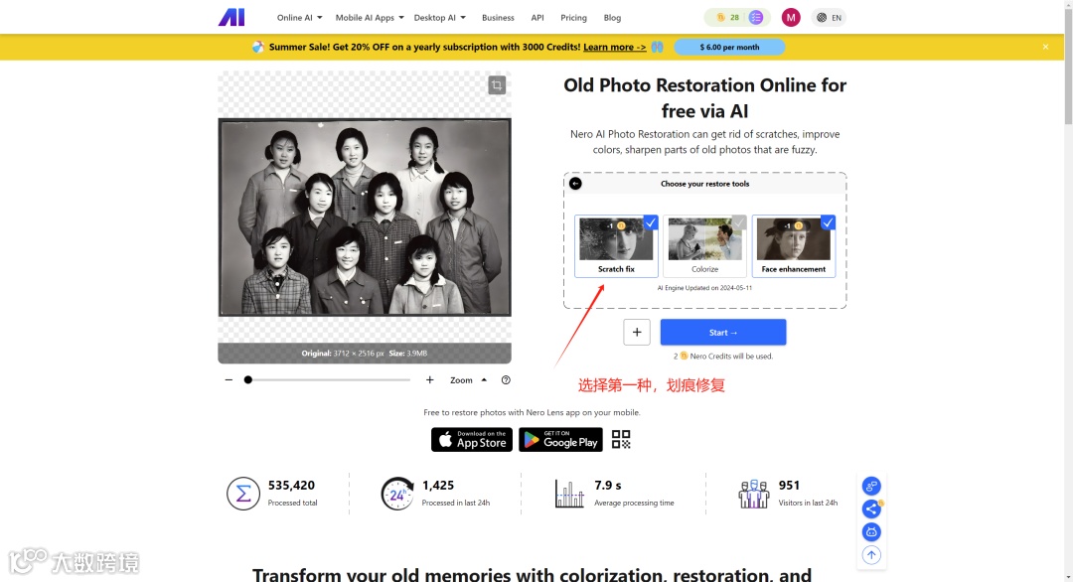Screen dimensions: 1073x582
Task: Click the Sigma processed total icon
Action: tap(243, 493)
